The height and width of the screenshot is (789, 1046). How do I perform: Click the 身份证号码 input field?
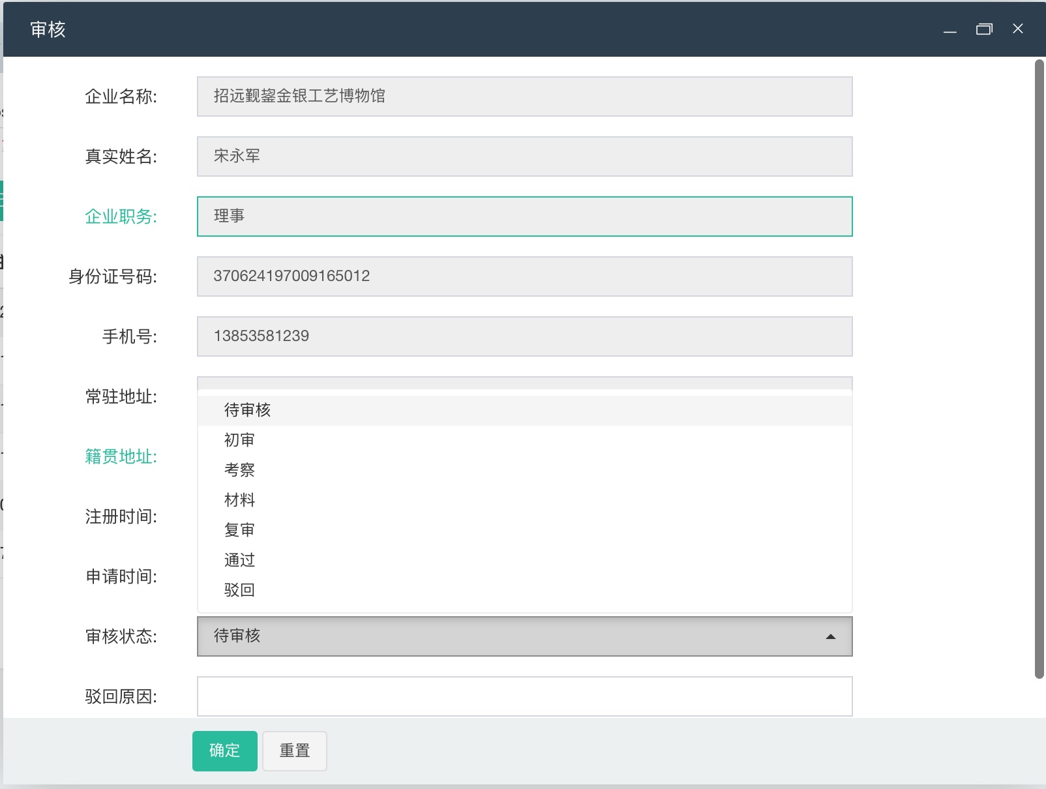524,276
